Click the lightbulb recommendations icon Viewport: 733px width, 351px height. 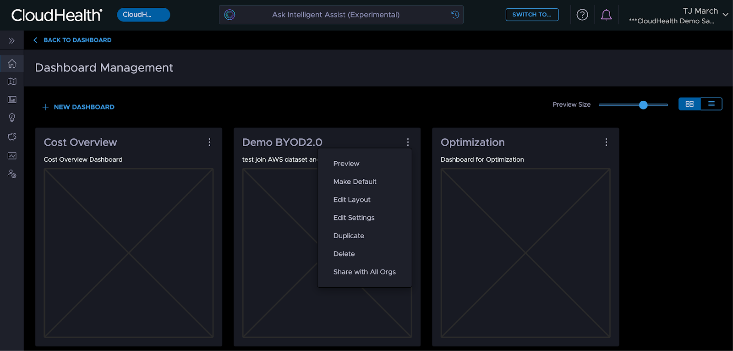12,118
